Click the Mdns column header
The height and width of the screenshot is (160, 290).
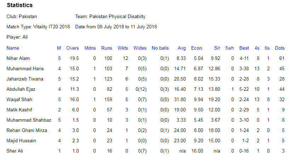tap(90, 48)
